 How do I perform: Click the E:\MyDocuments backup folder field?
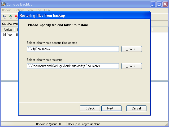[x=73, y=49]
